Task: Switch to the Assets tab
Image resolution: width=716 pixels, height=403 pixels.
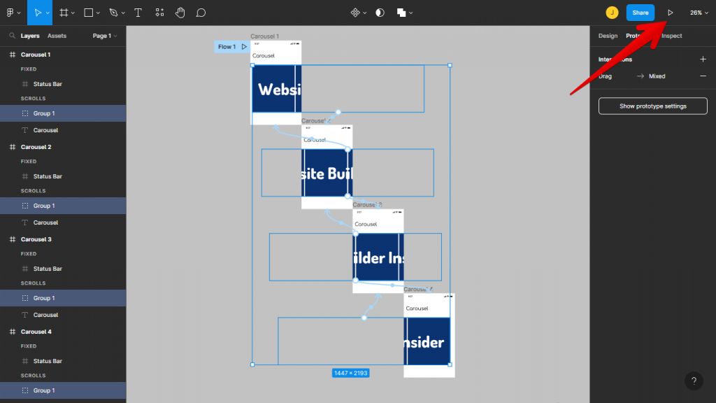Action: tap(56, 35)
